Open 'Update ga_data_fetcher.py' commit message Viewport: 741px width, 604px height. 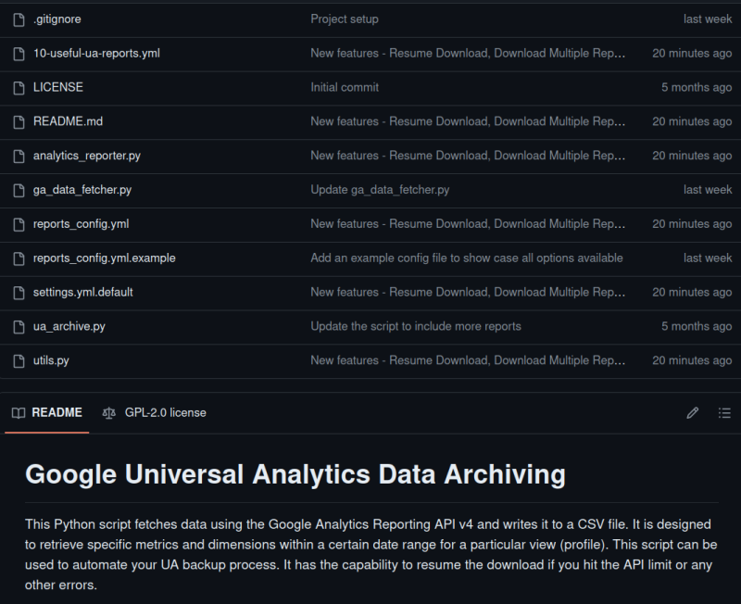(x=380, y=190)
